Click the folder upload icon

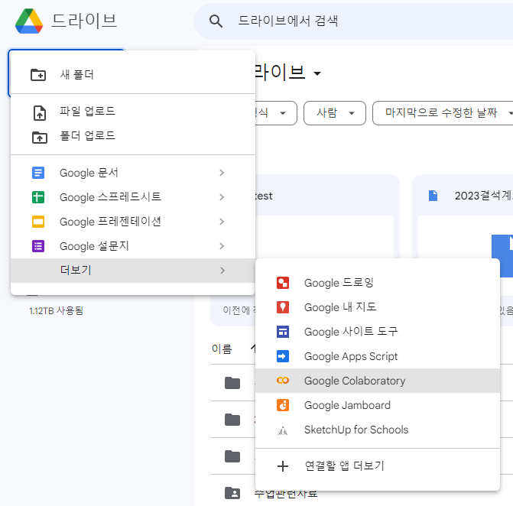click(40, 138)
